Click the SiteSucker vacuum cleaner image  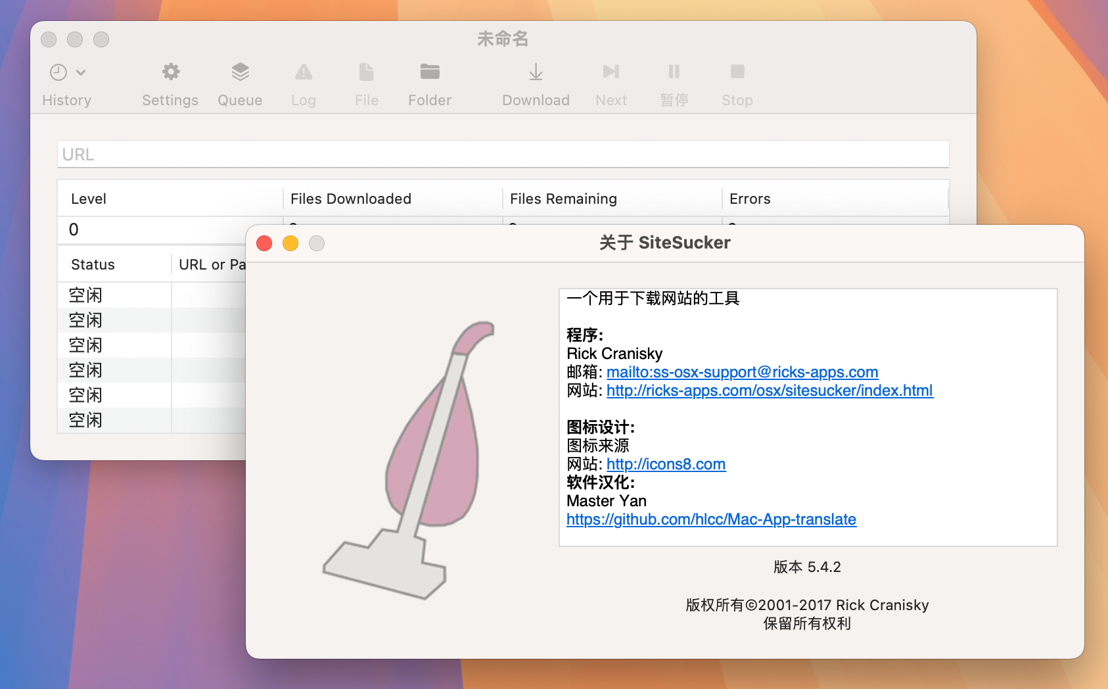click(408, 460)
